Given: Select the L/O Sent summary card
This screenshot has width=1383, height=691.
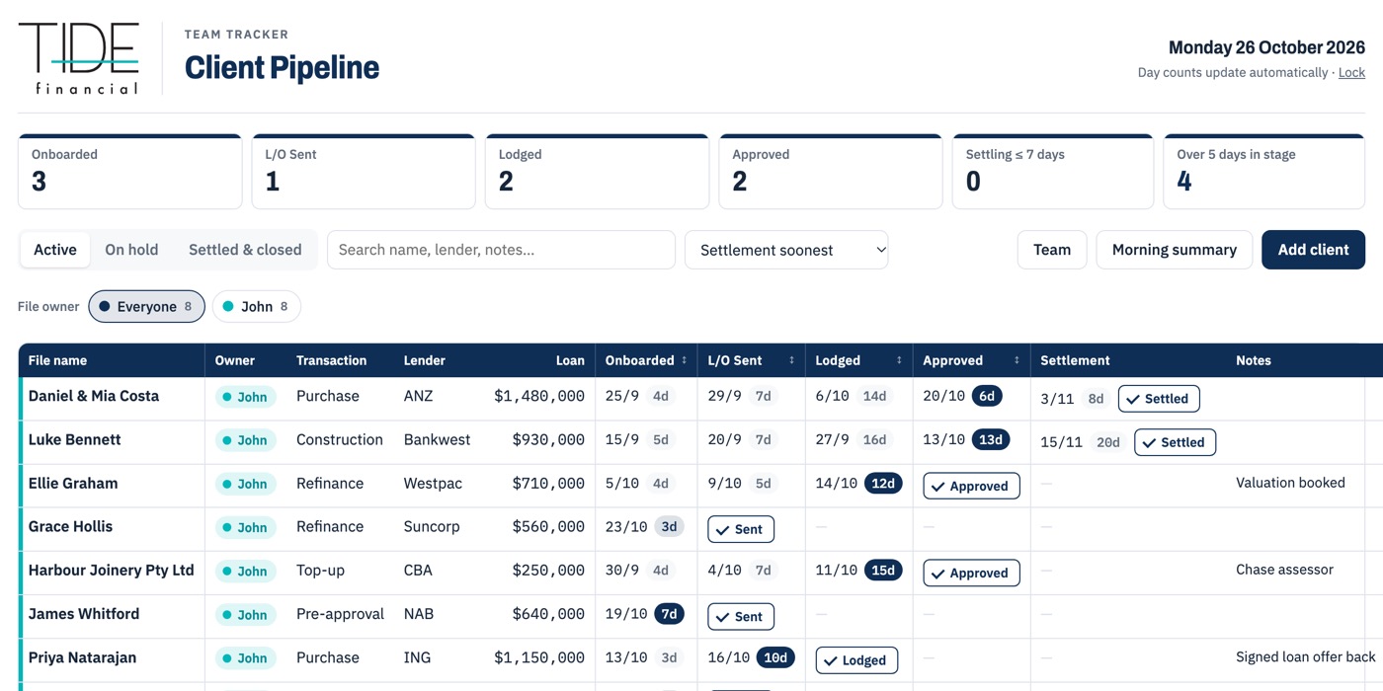Looking at the screenshot, I should (x=364, y=172).
